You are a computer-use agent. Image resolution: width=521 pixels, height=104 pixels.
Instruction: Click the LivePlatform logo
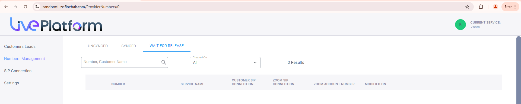[56, 24]
